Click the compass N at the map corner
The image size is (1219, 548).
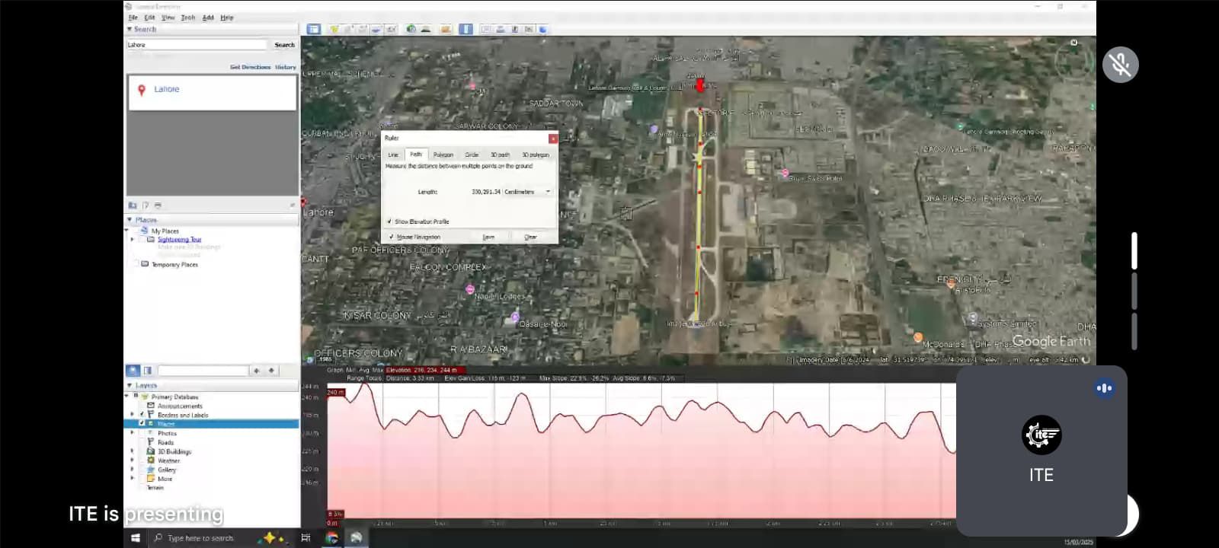tap(1074, 43)
